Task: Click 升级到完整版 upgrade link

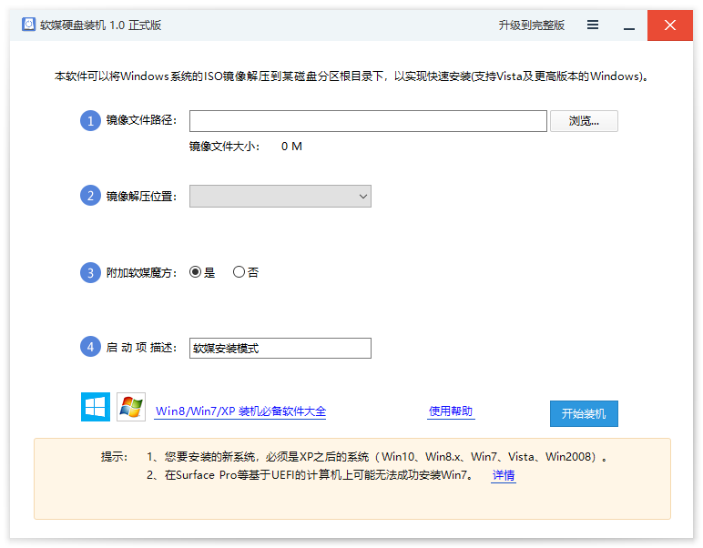Action: 531,25
